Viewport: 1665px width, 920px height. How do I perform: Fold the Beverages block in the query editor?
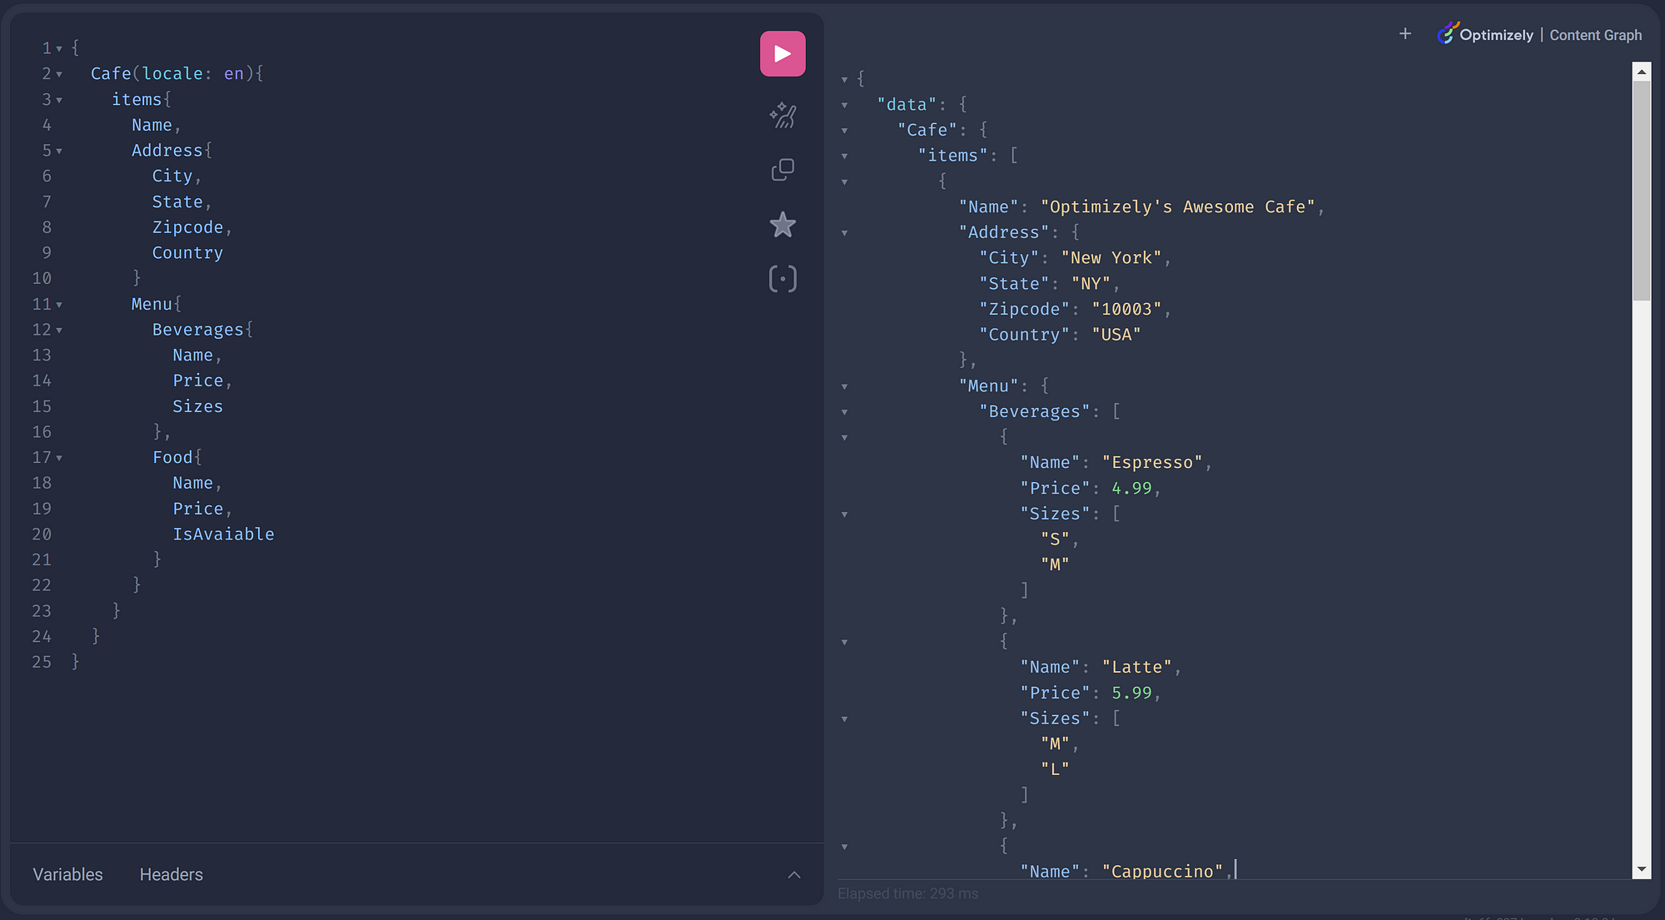click(x=59, y=331)
